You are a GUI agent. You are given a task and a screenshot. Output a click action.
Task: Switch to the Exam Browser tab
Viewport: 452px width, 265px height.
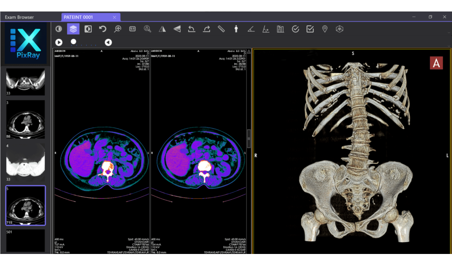coord(20,17)
